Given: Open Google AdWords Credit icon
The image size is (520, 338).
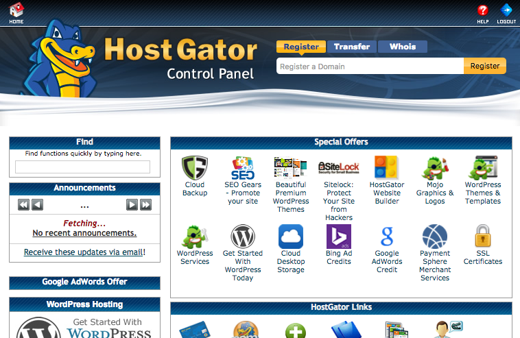Looking at the screenshot, I should click(x=387, y=237).
